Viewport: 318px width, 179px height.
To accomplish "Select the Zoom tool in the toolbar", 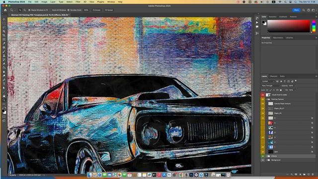I will (x=4, y=100).
